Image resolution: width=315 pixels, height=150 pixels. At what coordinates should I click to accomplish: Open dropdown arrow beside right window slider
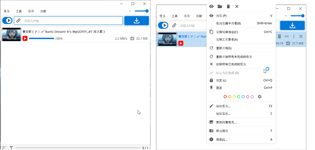[x=286, y=16]
